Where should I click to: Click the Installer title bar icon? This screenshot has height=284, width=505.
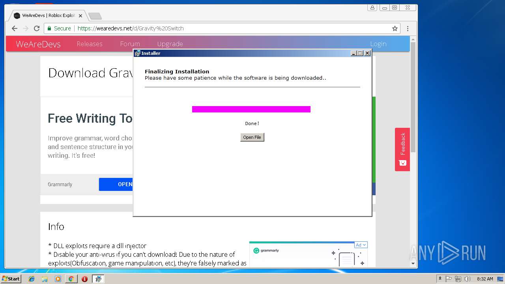click(x=137, y=53)
